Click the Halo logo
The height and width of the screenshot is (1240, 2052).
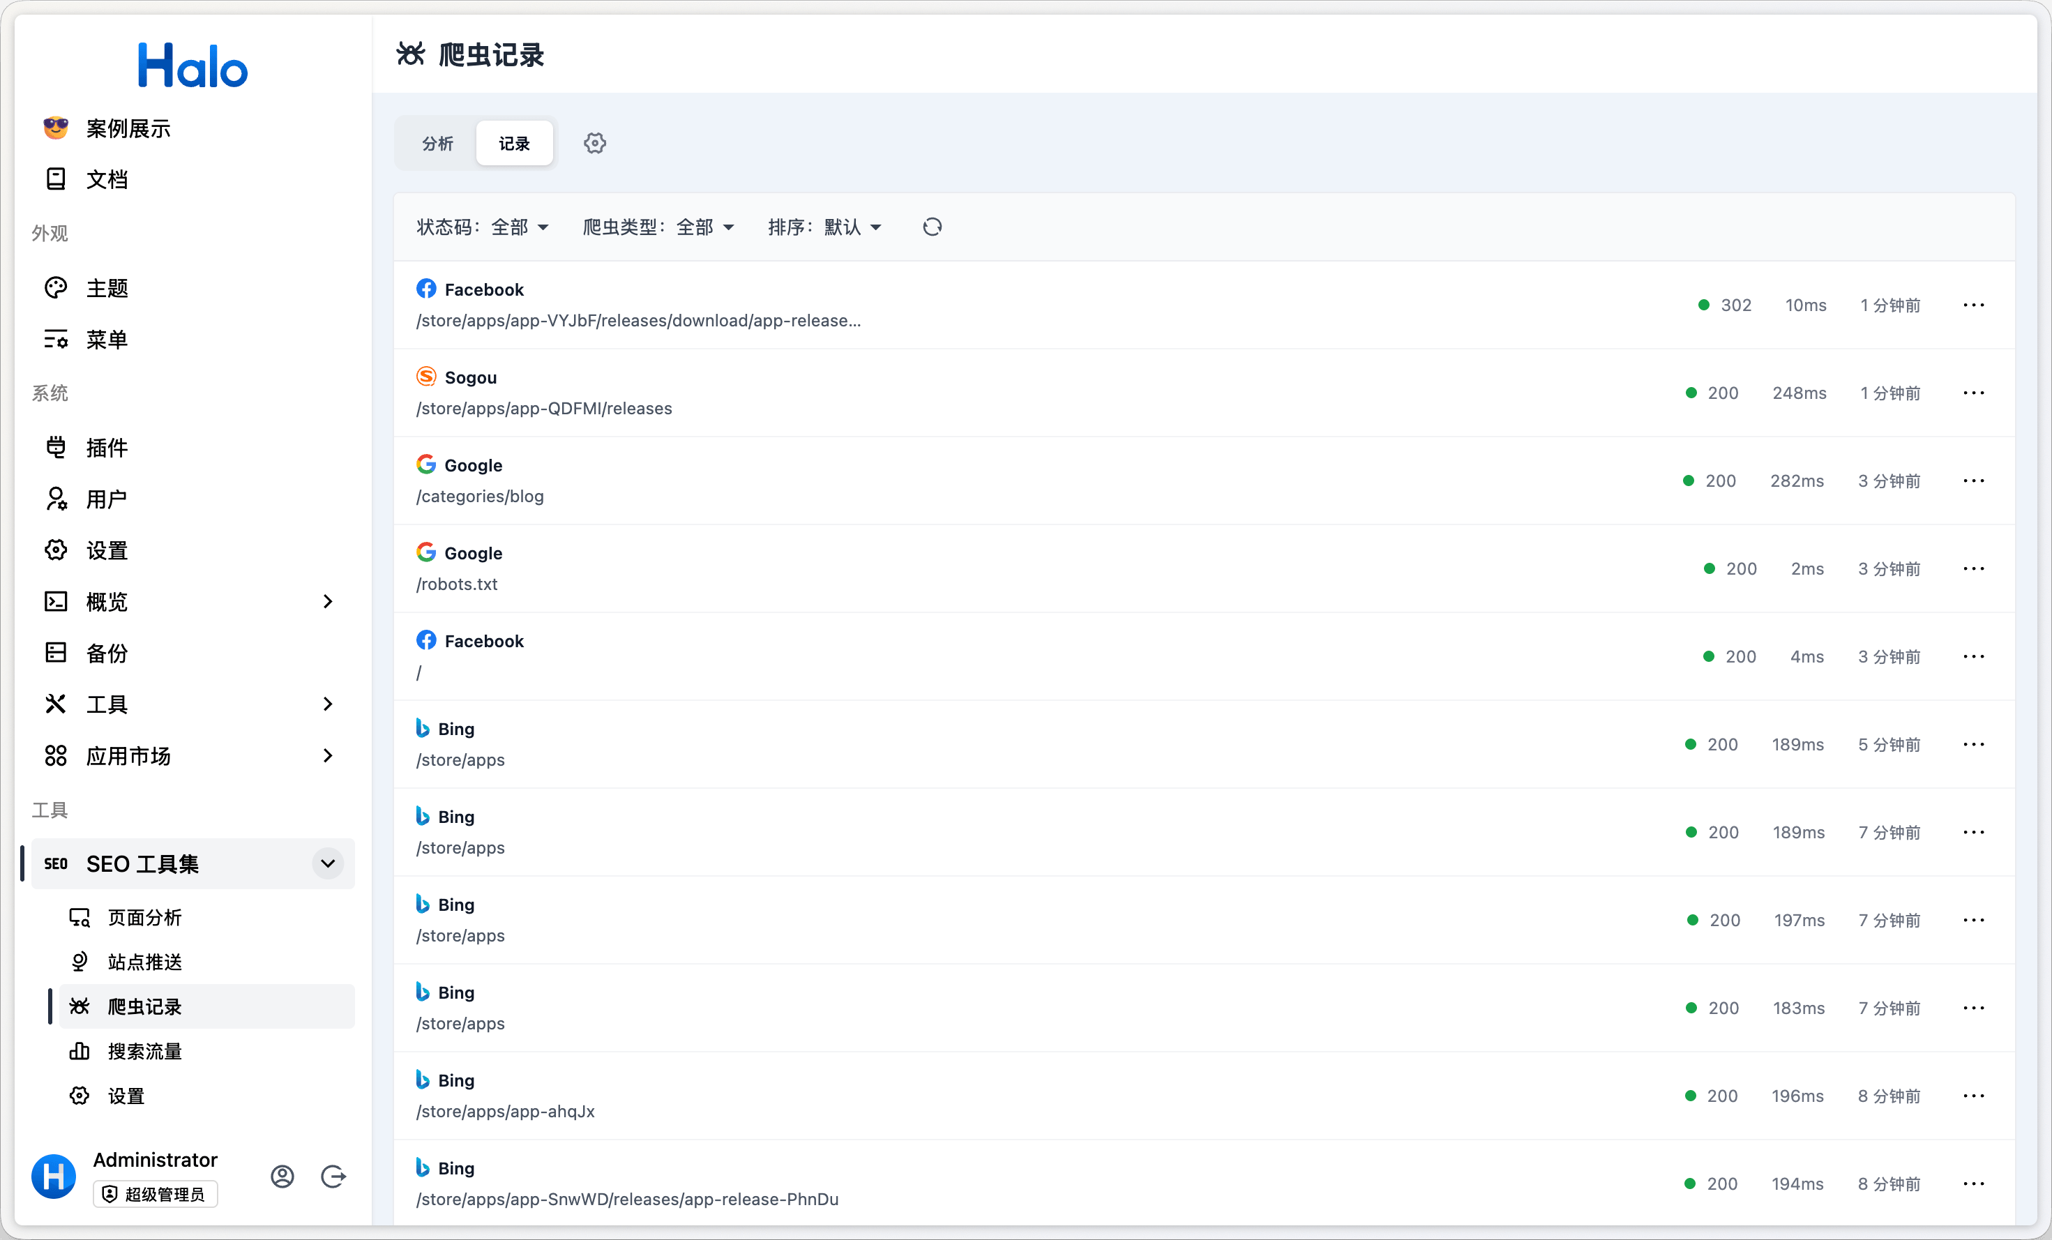[193, 66]
